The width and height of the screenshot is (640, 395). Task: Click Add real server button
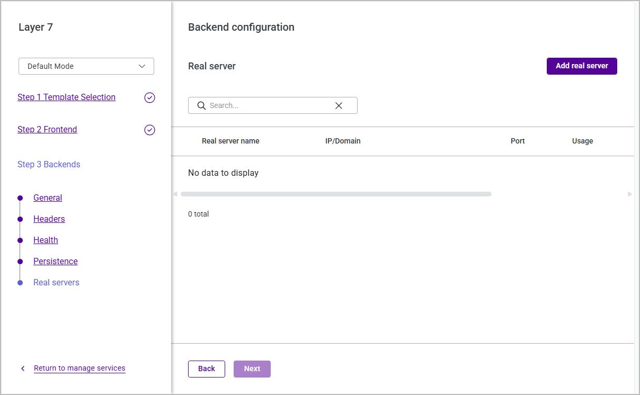click(582, 66)
